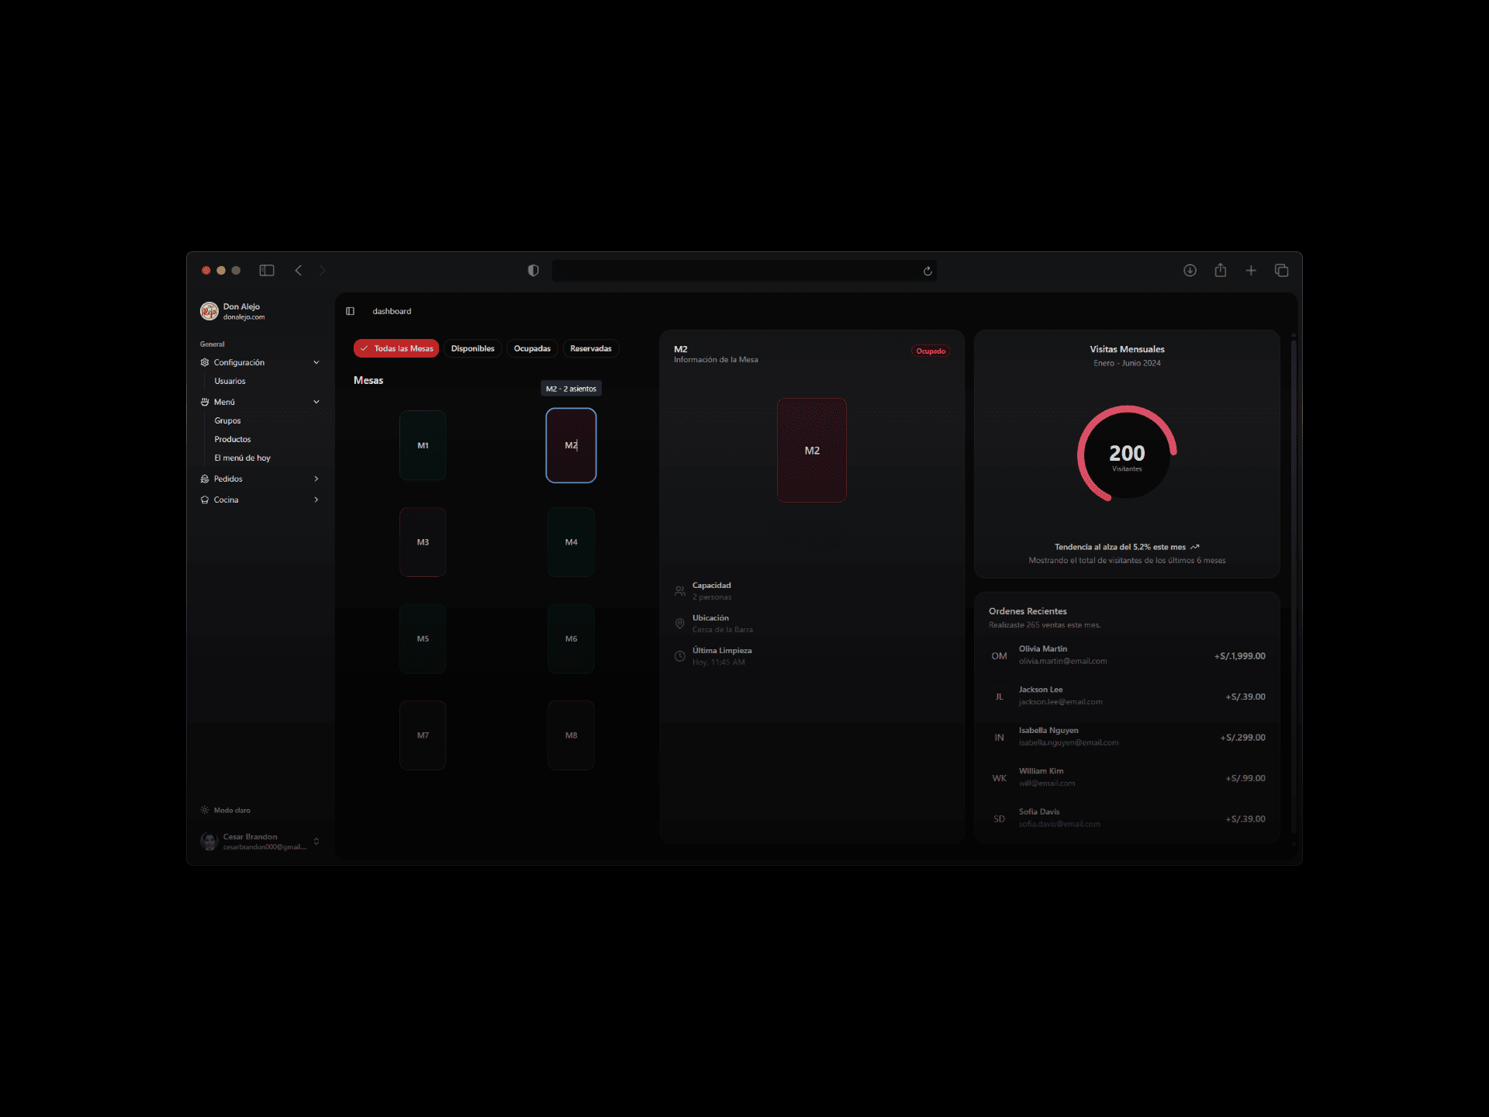Filter tables by Disponibles
The height and width of the screenshot is (1117, 1489).
[472, 349]
